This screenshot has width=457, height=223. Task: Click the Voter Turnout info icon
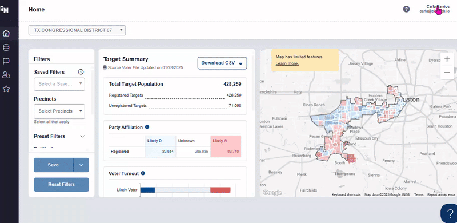coord(143,173)
